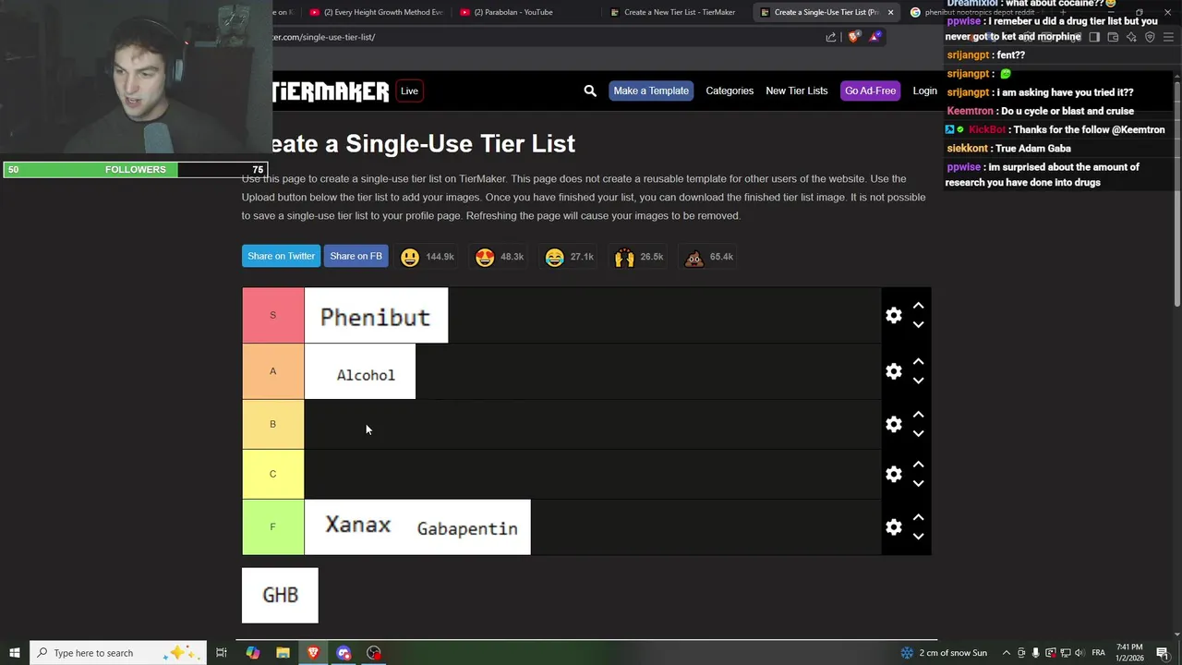This screenshot has height=665, width=1182.
Task: Open settings gear for S tier row
Action: point(893,315)
